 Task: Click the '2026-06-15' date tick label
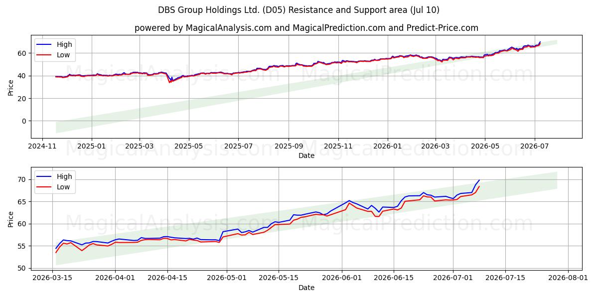tap(394, 279)
